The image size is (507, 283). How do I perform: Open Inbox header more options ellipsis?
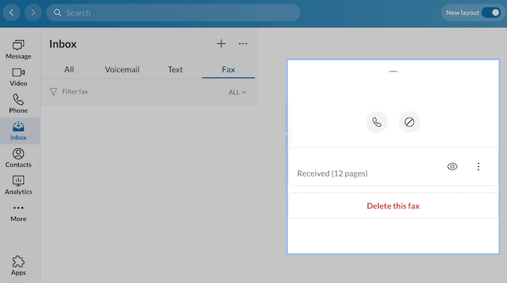243,44
